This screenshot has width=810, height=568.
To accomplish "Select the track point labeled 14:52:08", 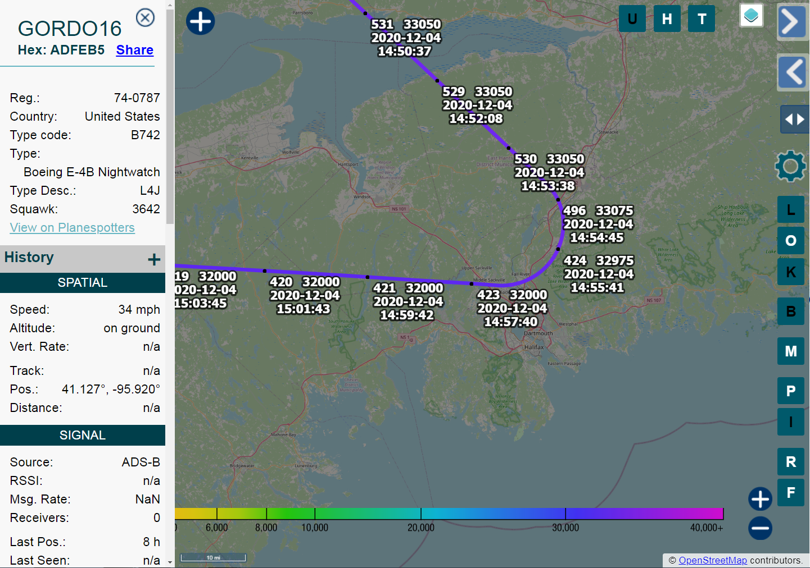I will [437, 81].
